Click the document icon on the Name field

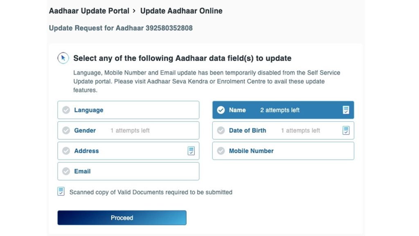pos(346,110)
